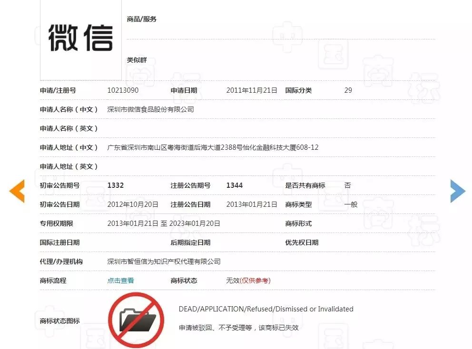Select the DEAD/APPLICATION status description
Viewport: 472px width, 349px height.
266,309
